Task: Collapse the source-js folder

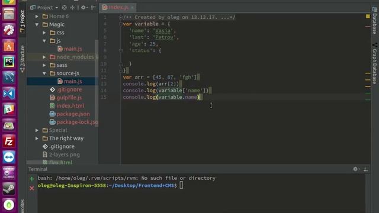Action: pyautogui.click(x=44, y=73)
